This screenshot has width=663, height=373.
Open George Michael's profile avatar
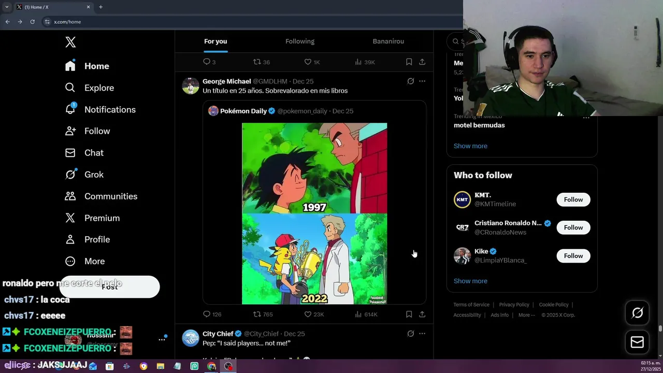(191, 85)
